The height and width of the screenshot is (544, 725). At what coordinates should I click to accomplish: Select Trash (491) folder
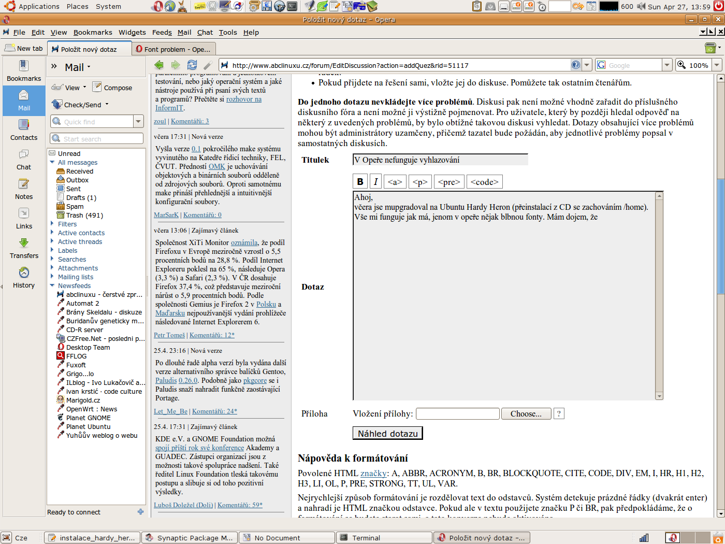(84, 215)
